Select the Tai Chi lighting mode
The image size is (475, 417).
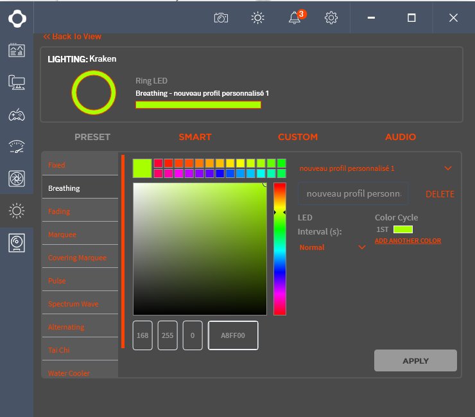tap(80, 350)
